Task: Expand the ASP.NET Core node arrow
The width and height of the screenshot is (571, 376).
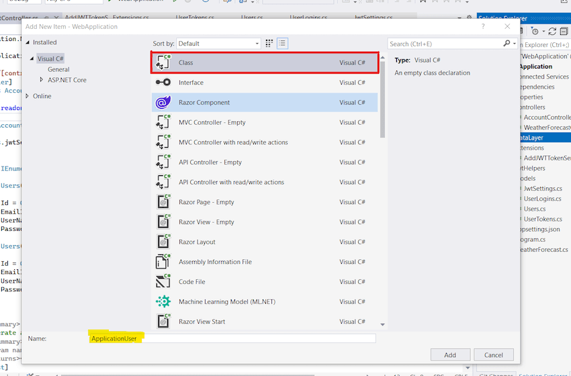Action: (42, 79)
